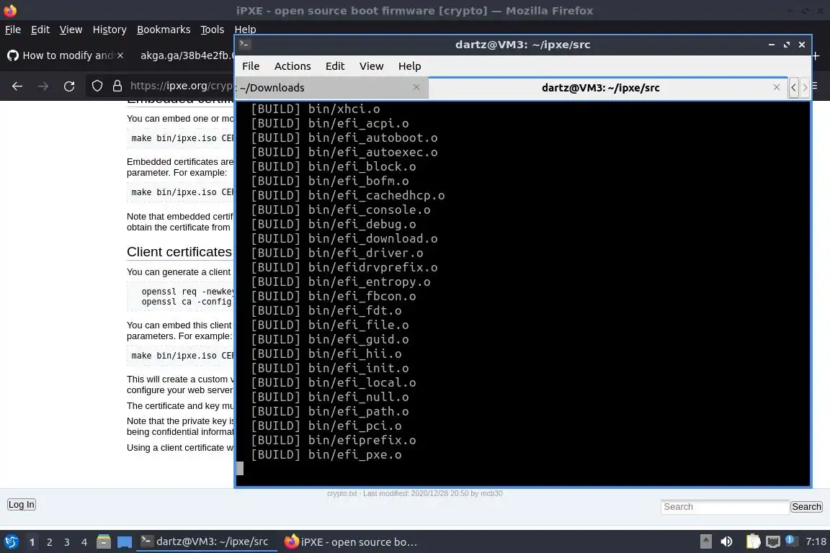The height and width of the screenshot is (553, 830).
Task: Open Firefox Help menu
Action: tap(245, 30)
